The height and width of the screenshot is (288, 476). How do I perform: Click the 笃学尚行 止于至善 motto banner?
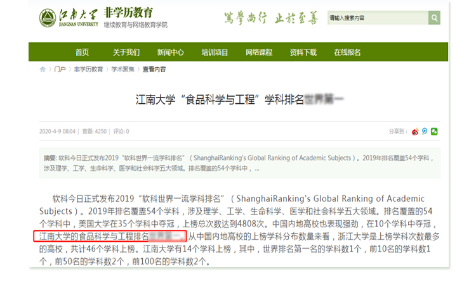tap(268, 18)
